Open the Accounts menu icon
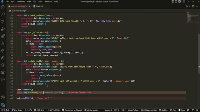Screen dimensions: 200x112 tap(3, 97)
